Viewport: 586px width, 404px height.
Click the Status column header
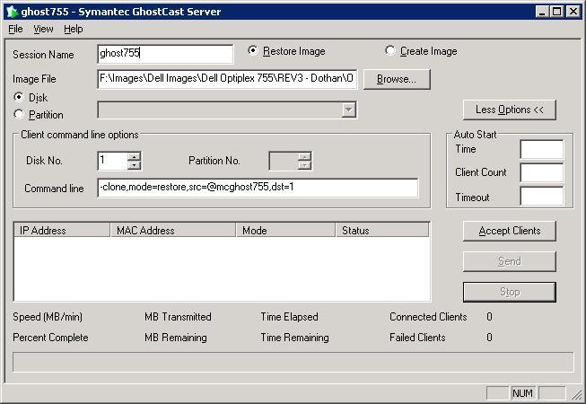[x=382, y=230]
